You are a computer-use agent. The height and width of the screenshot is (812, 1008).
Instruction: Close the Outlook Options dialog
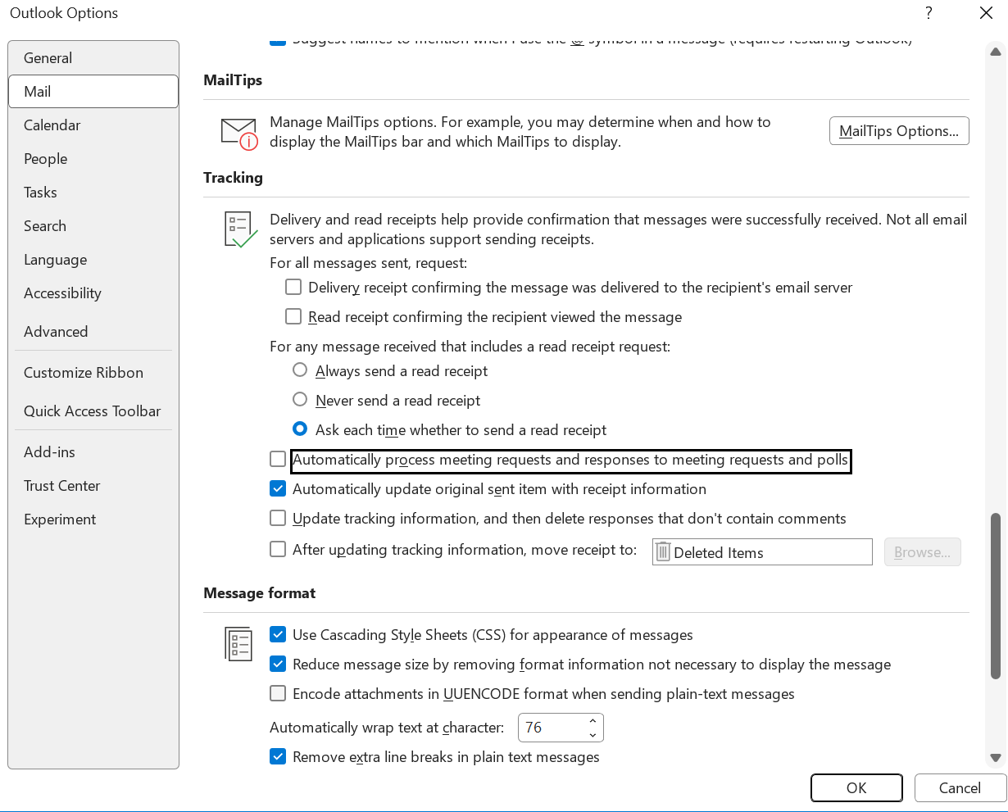987,13
